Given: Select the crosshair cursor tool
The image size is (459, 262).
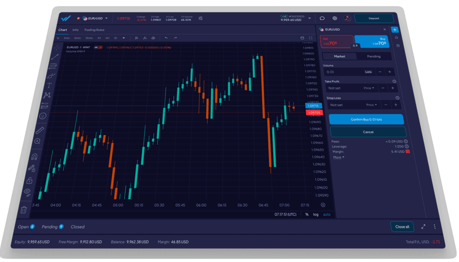Looking at the screenshot, I should pos(57,48).
